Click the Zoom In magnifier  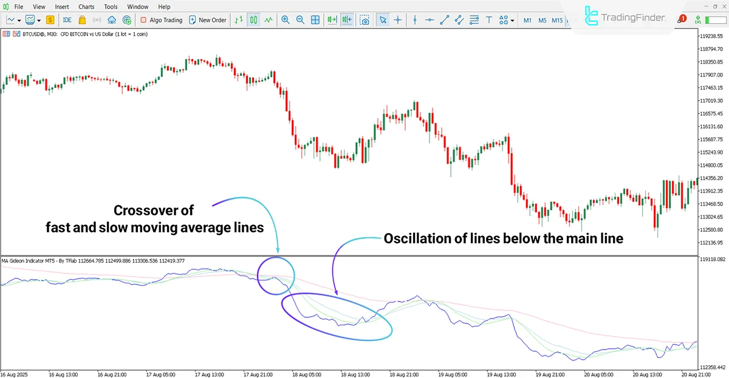coord(286,19)
